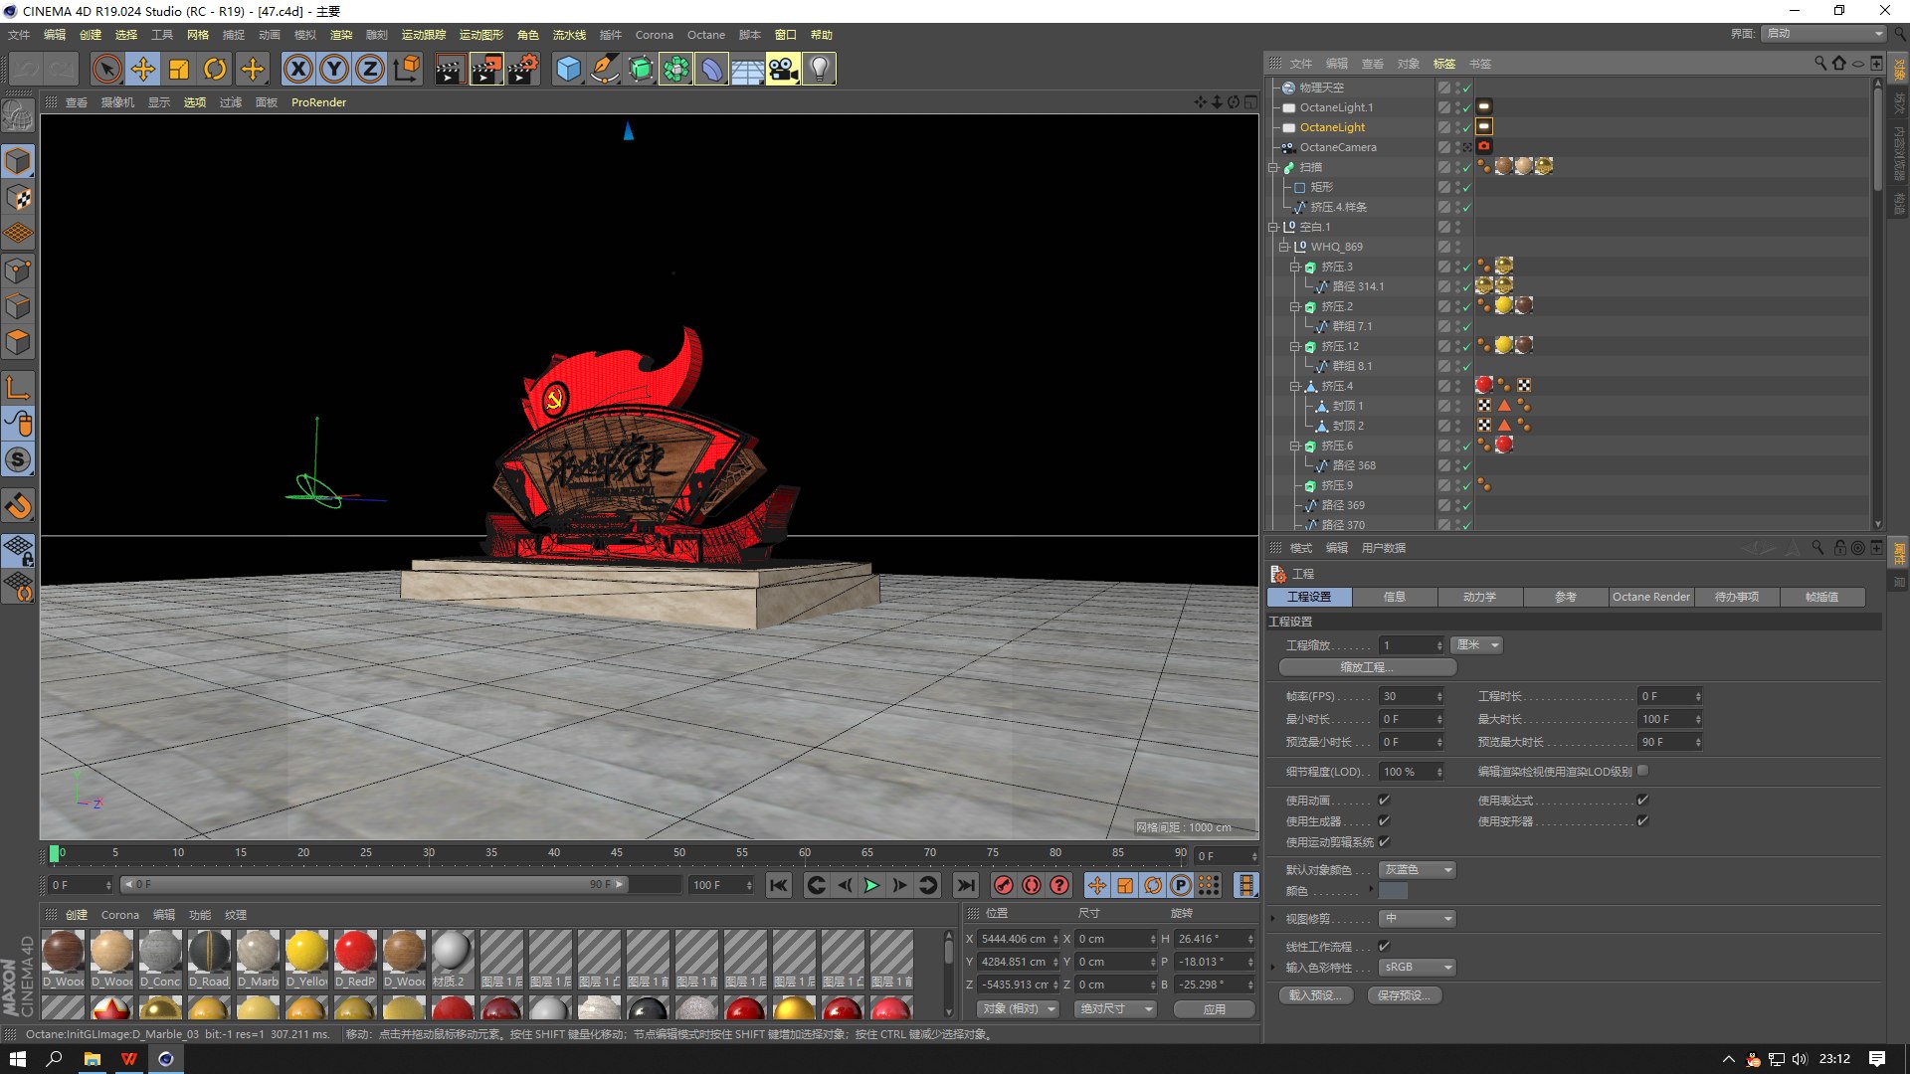Add the floor grid environment object

(x=747, y=70)
